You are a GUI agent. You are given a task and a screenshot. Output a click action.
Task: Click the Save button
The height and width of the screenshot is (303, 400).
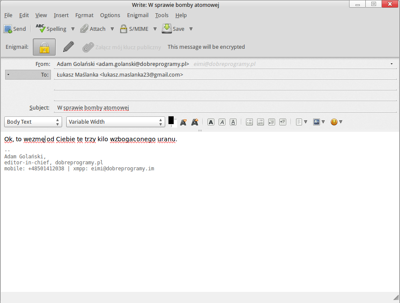tap(173, 29)
